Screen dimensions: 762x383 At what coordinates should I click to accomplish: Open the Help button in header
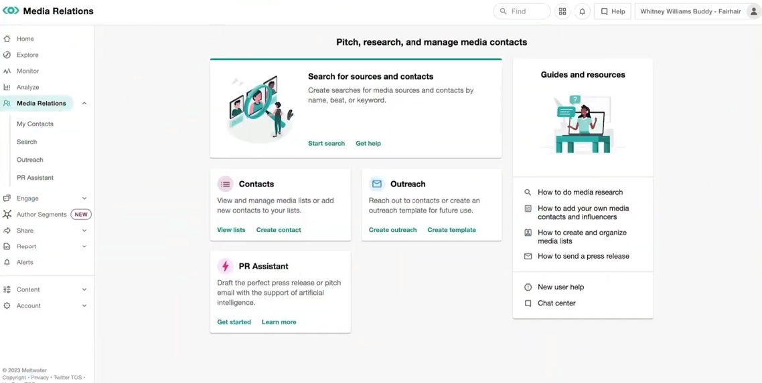612,11
